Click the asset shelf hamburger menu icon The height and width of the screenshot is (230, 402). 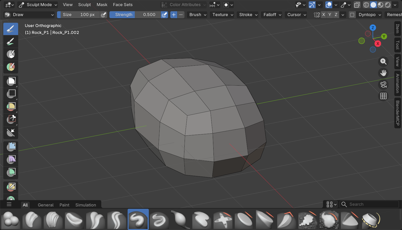pos(9,204)
